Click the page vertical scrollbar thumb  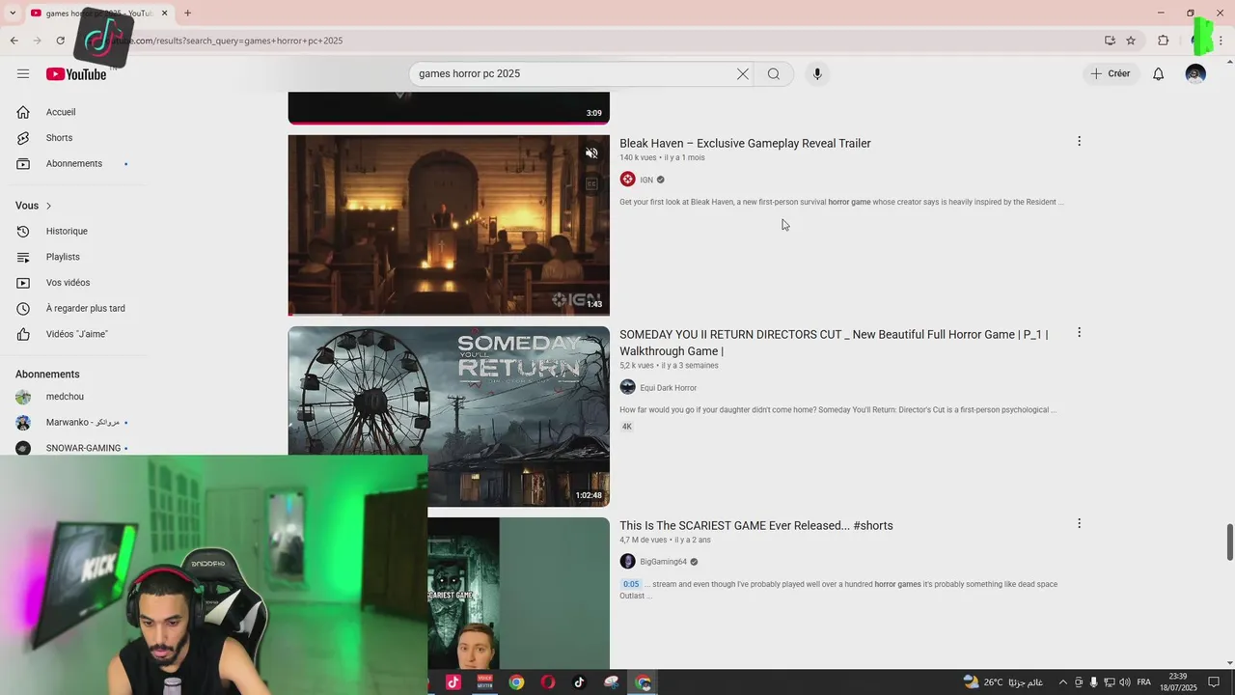1229,542
